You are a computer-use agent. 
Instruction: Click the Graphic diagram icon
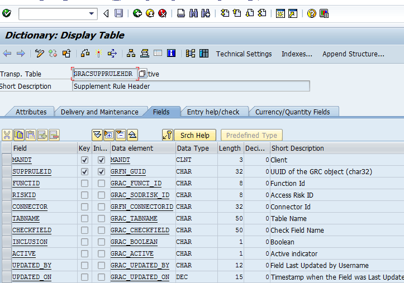click(191, 54)
